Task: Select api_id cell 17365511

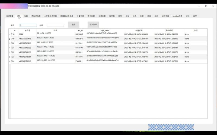Action: 80,61
